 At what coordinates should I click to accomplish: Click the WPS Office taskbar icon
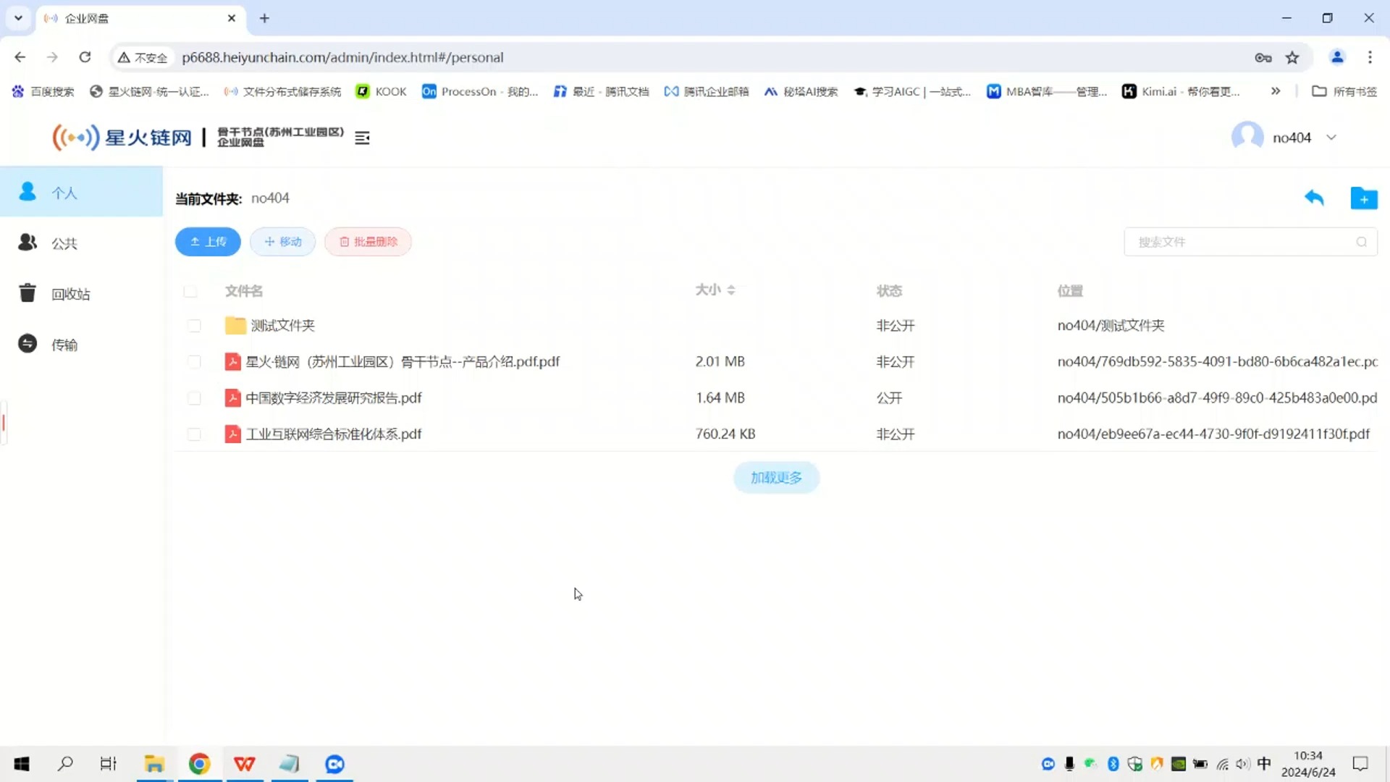[x=245, y=764]
